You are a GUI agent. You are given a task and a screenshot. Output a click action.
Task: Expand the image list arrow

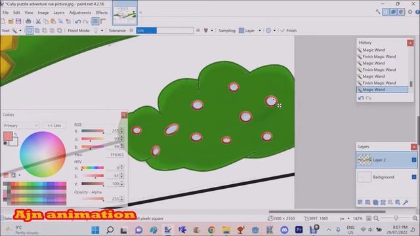140,12
